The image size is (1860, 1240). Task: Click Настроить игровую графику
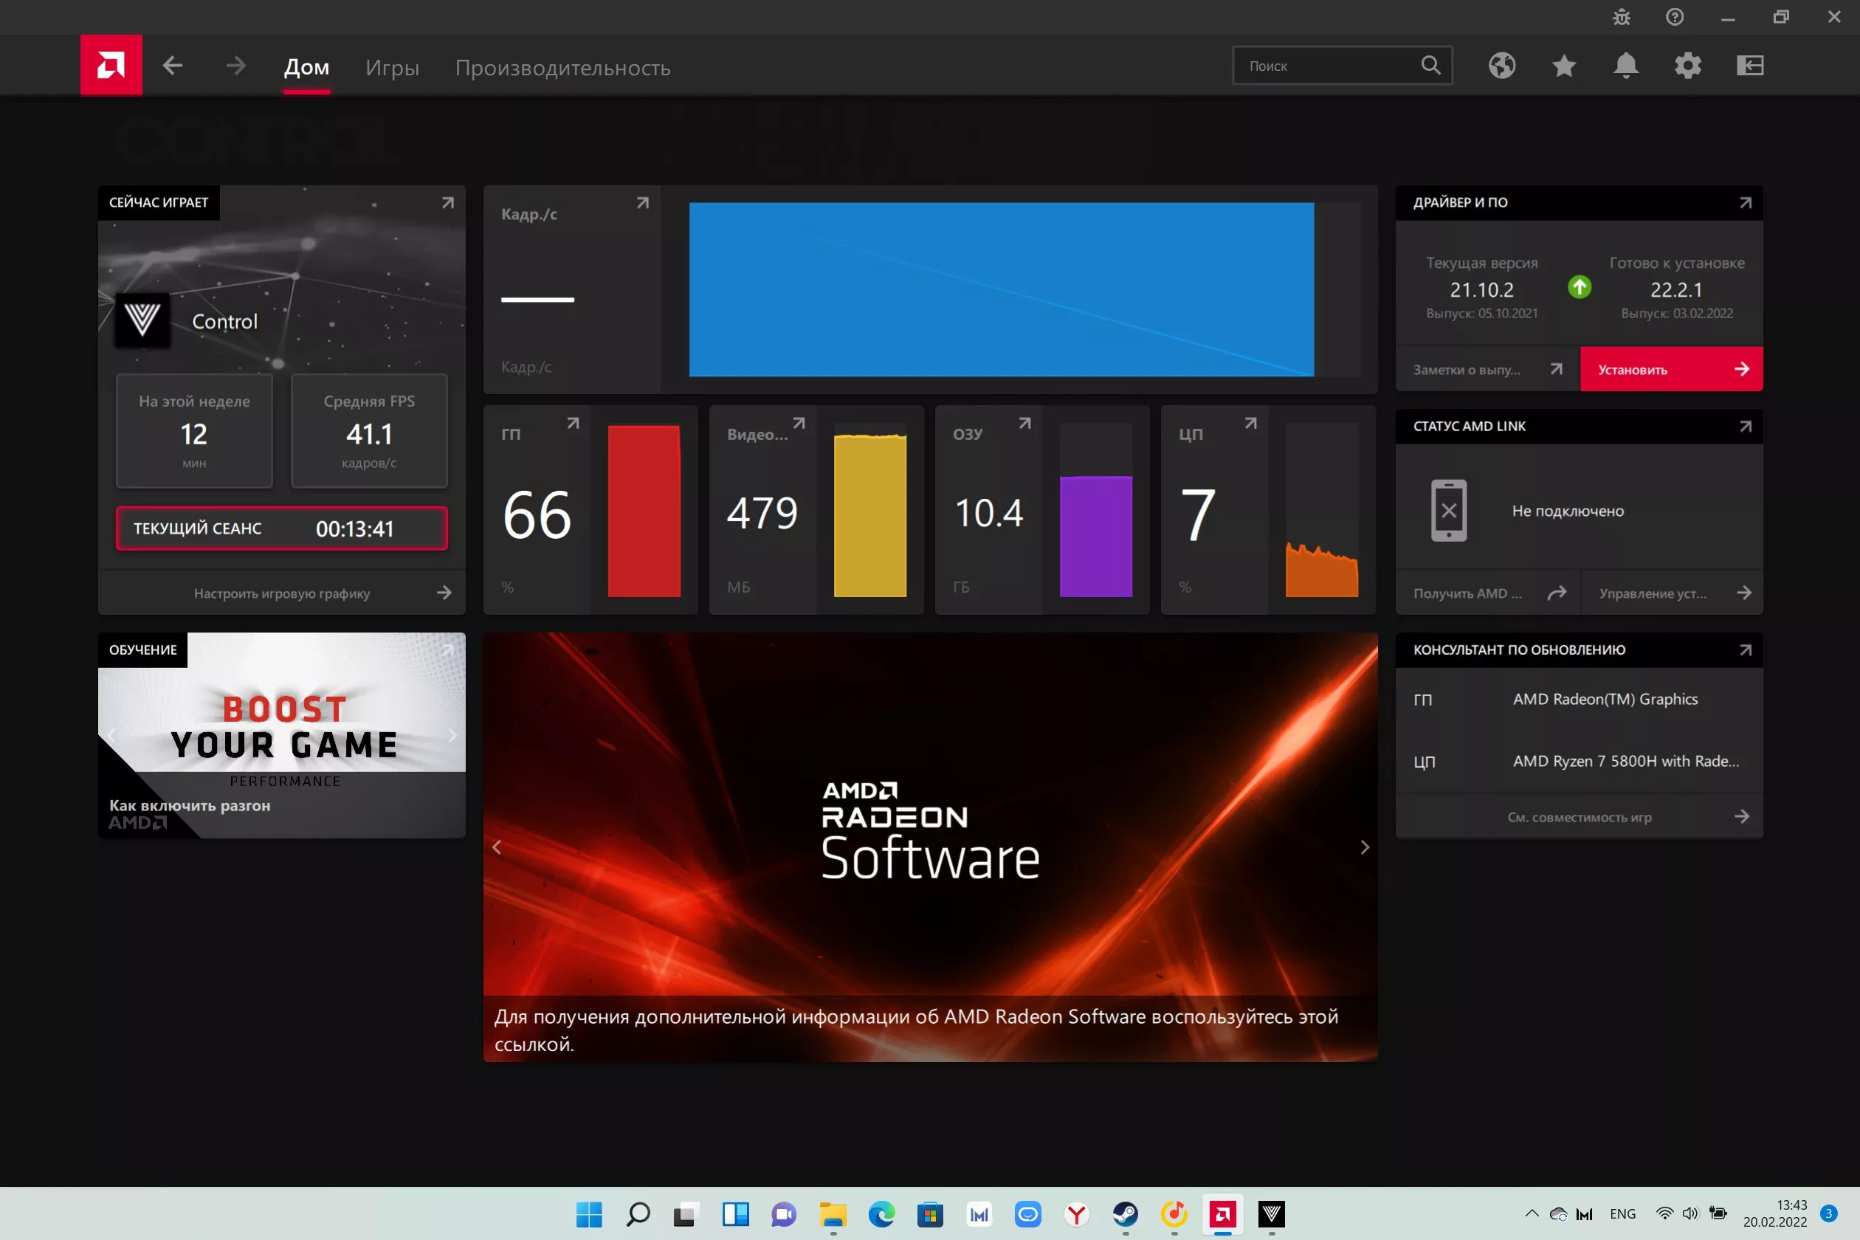tap(281, 593)
